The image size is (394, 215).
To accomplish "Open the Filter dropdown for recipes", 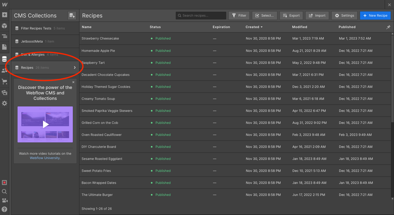I will (x=239, y=16).
